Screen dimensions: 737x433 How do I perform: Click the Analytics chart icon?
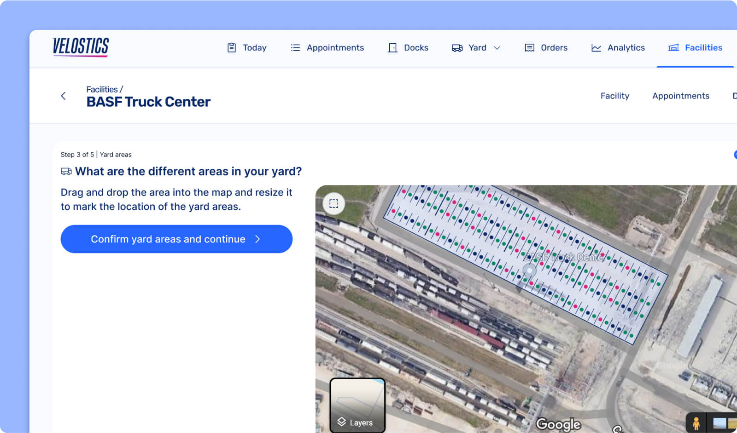pos(596,48)
